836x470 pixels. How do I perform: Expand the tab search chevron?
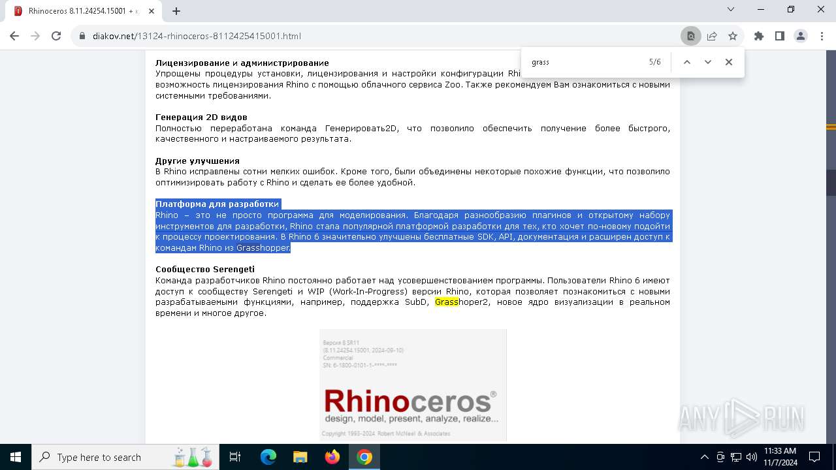point(731,9)
